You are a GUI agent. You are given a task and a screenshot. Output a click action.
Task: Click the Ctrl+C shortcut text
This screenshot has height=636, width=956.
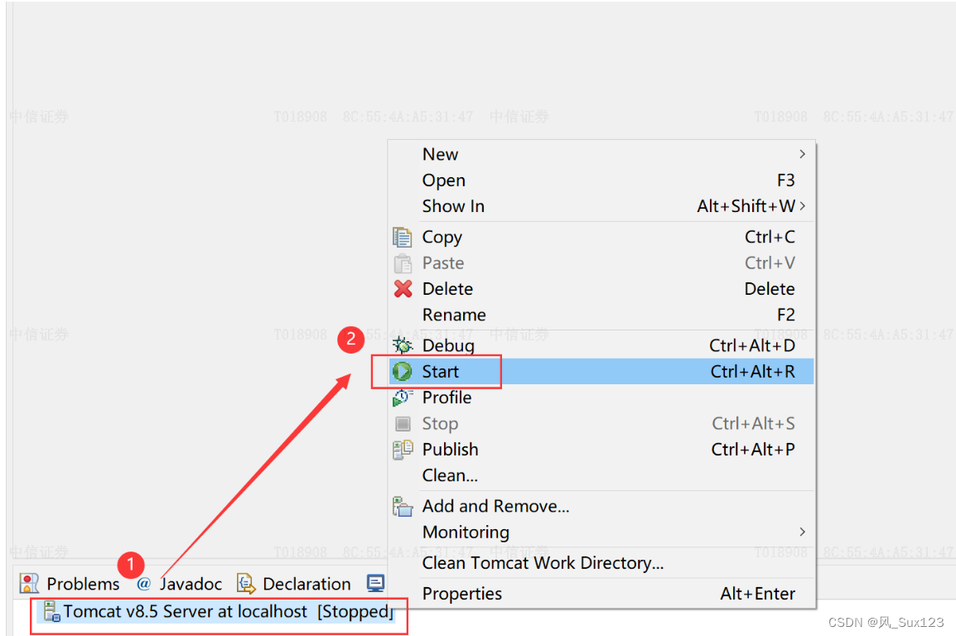point(770,237)
